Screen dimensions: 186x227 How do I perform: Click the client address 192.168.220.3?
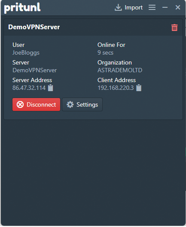(x=116, y=88)
